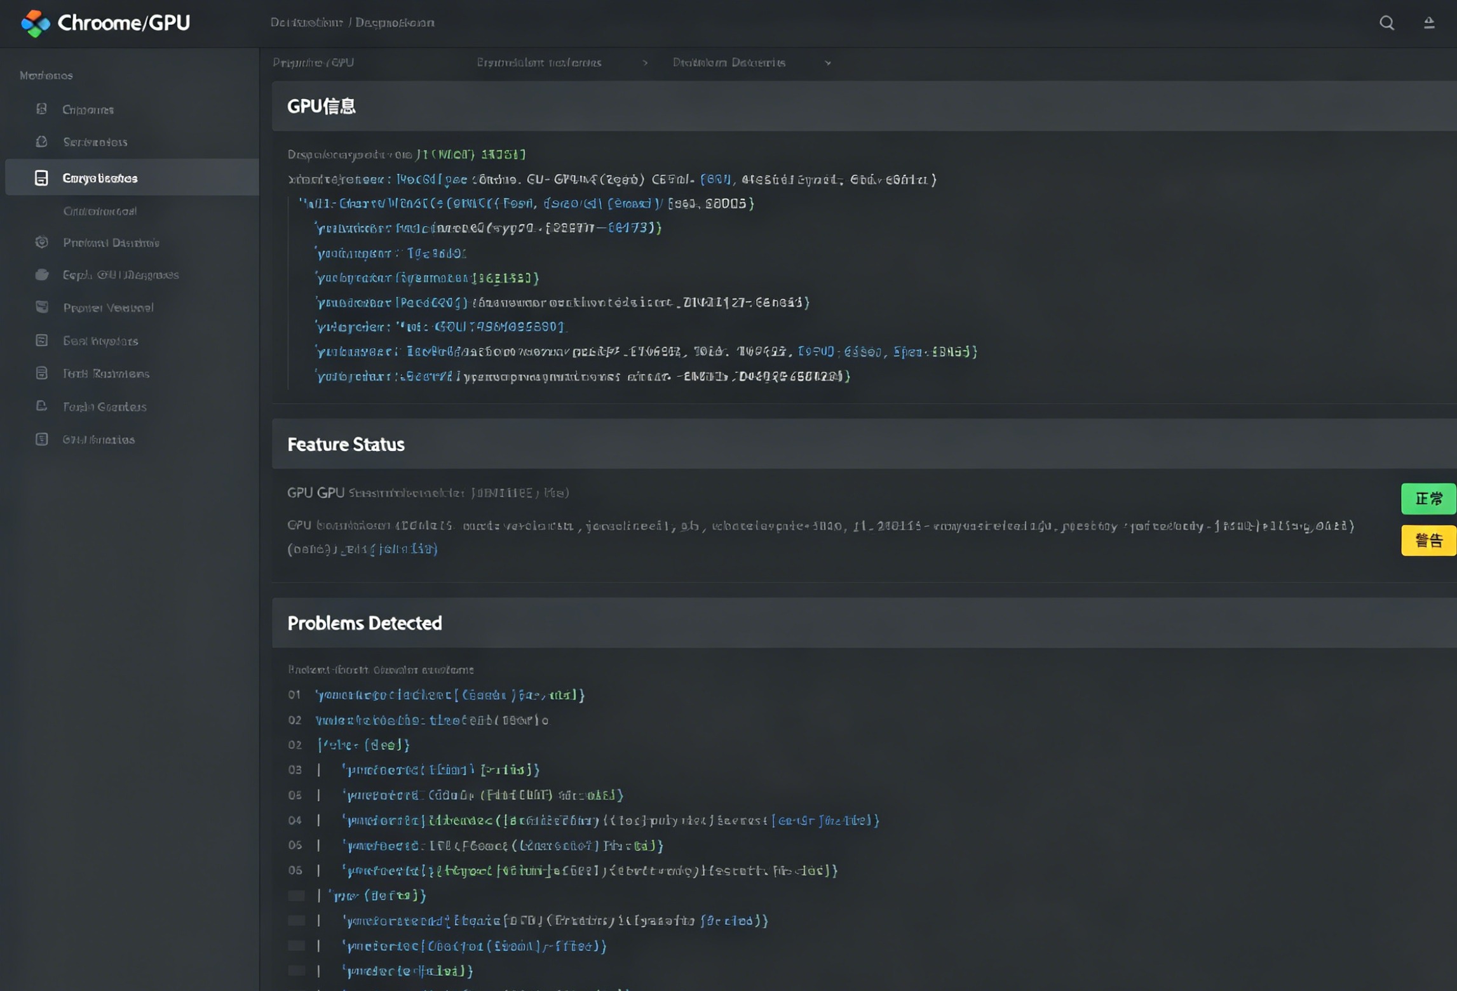Click line number 01 in Problems Detected
The width and height of the screenshot is (1457, 991).
pyautogui.click(x=295, y=694)
